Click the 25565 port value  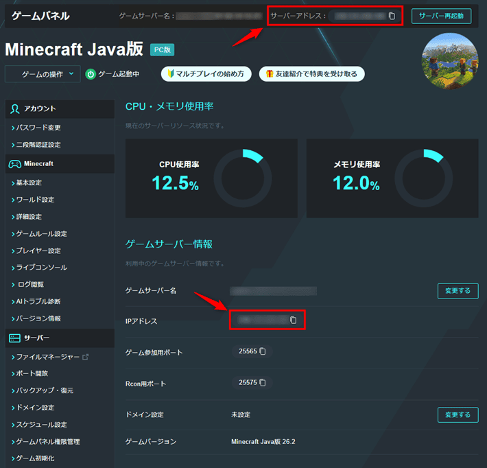click(x=248, y=351)
